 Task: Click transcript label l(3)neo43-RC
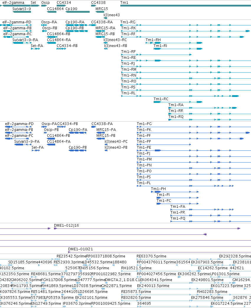tap(115, 40)
